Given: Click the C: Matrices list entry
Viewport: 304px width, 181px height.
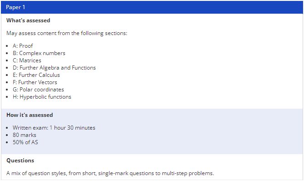Looking at the screenshot, I should point(27,60).
